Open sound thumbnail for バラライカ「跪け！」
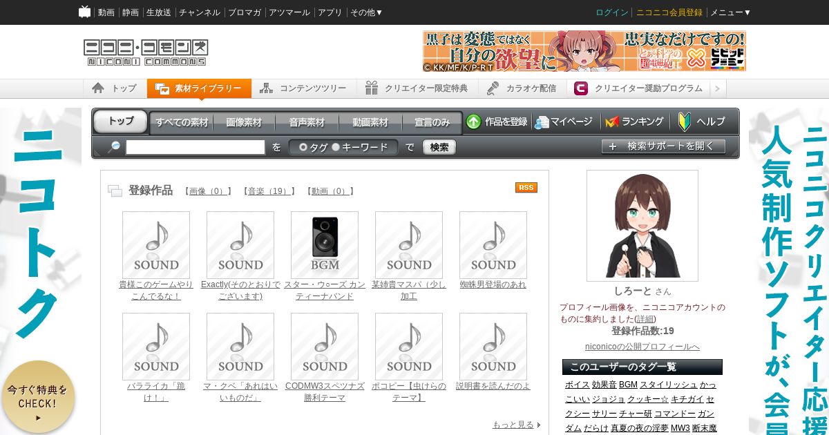 [156, 347]
